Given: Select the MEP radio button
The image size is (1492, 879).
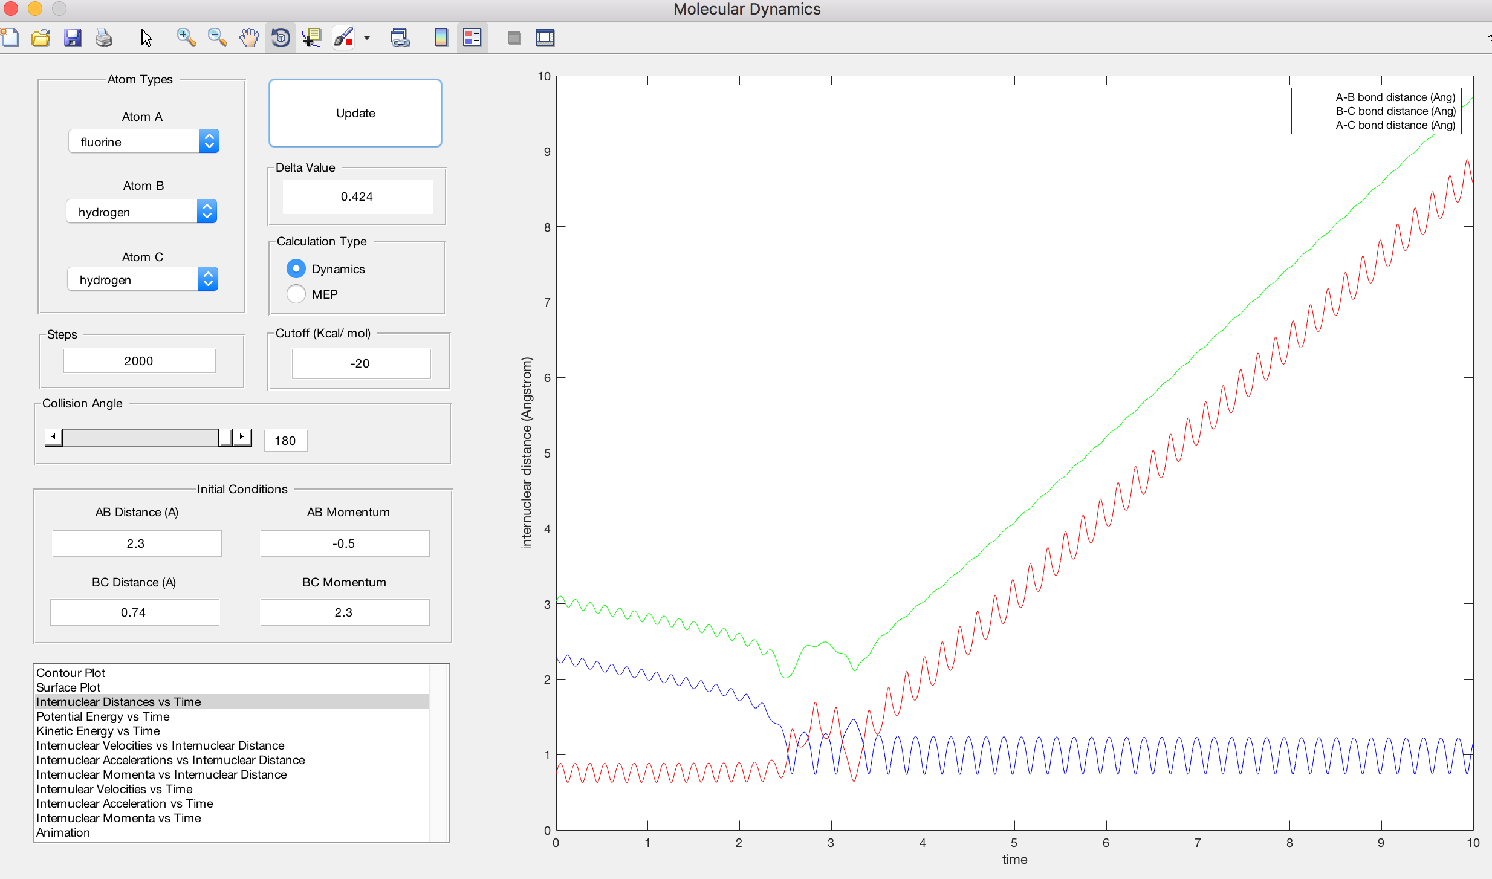Looking at the screenshot, I should pos(296,294).
